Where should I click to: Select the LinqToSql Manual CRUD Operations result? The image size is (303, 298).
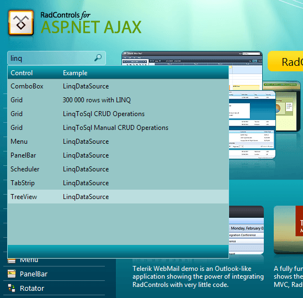click(118, 128)
